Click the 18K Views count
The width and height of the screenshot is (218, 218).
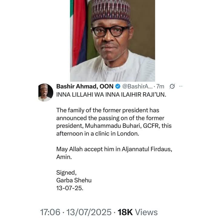[137, 212]
